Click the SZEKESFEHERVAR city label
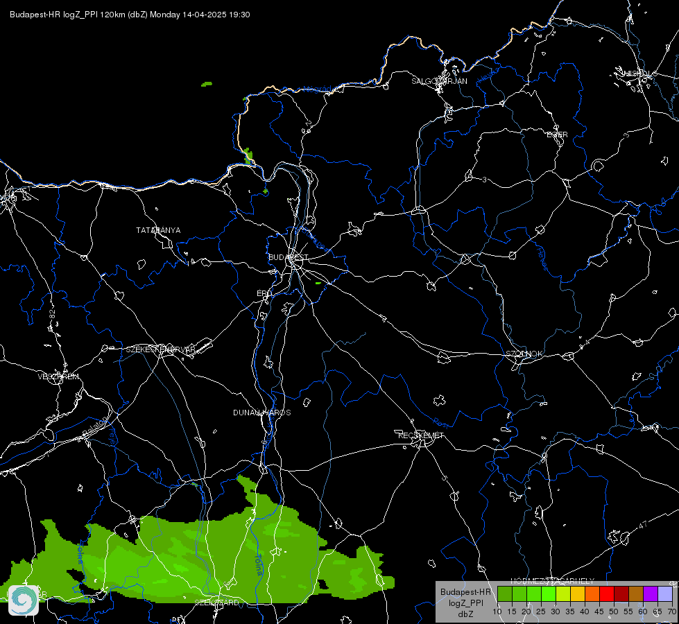 [160, 349]
